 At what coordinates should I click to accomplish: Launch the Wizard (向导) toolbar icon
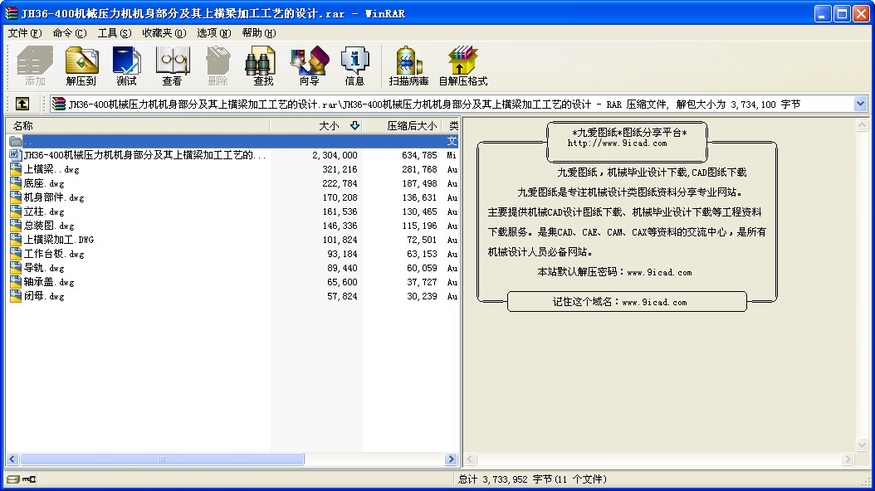(309, 66)
